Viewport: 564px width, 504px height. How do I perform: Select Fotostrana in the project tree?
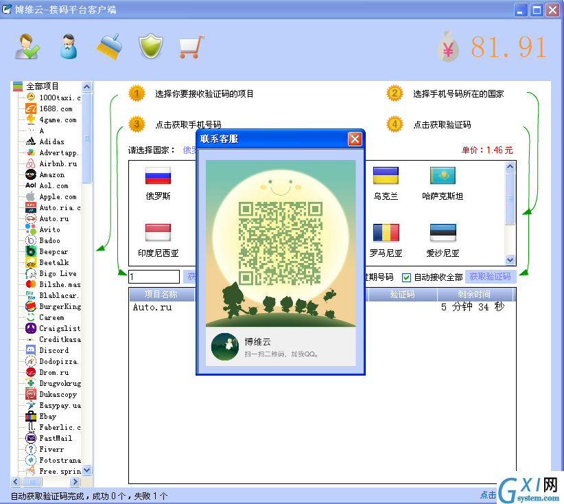coord(60,460)
